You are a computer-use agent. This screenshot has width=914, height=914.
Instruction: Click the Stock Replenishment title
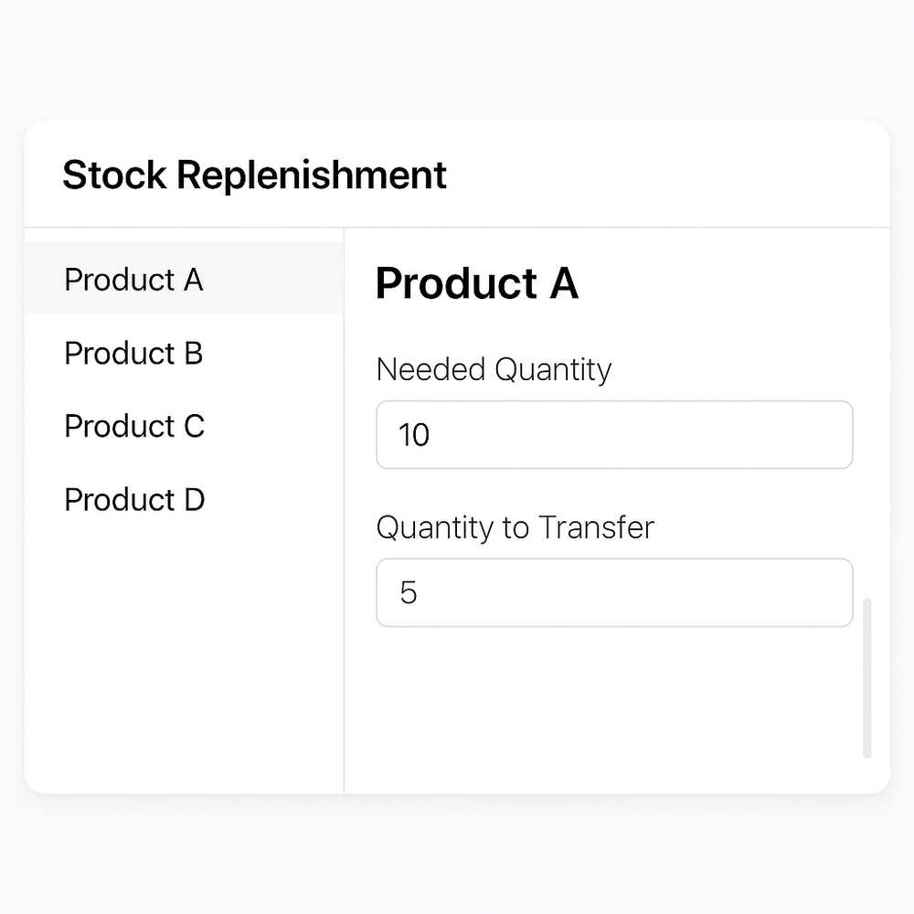point(254,175)
